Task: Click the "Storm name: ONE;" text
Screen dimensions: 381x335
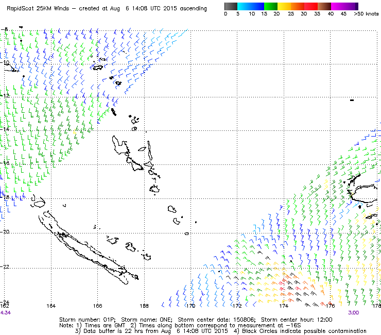Action: (x=147, y=320)
